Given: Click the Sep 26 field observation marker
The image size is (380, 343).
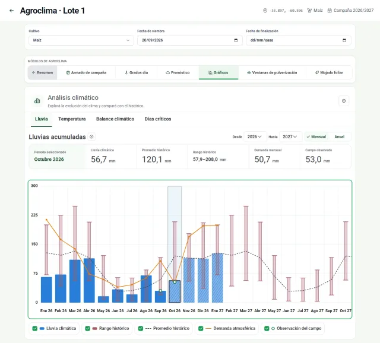Looking at the screenshot, I should (160, 291).
